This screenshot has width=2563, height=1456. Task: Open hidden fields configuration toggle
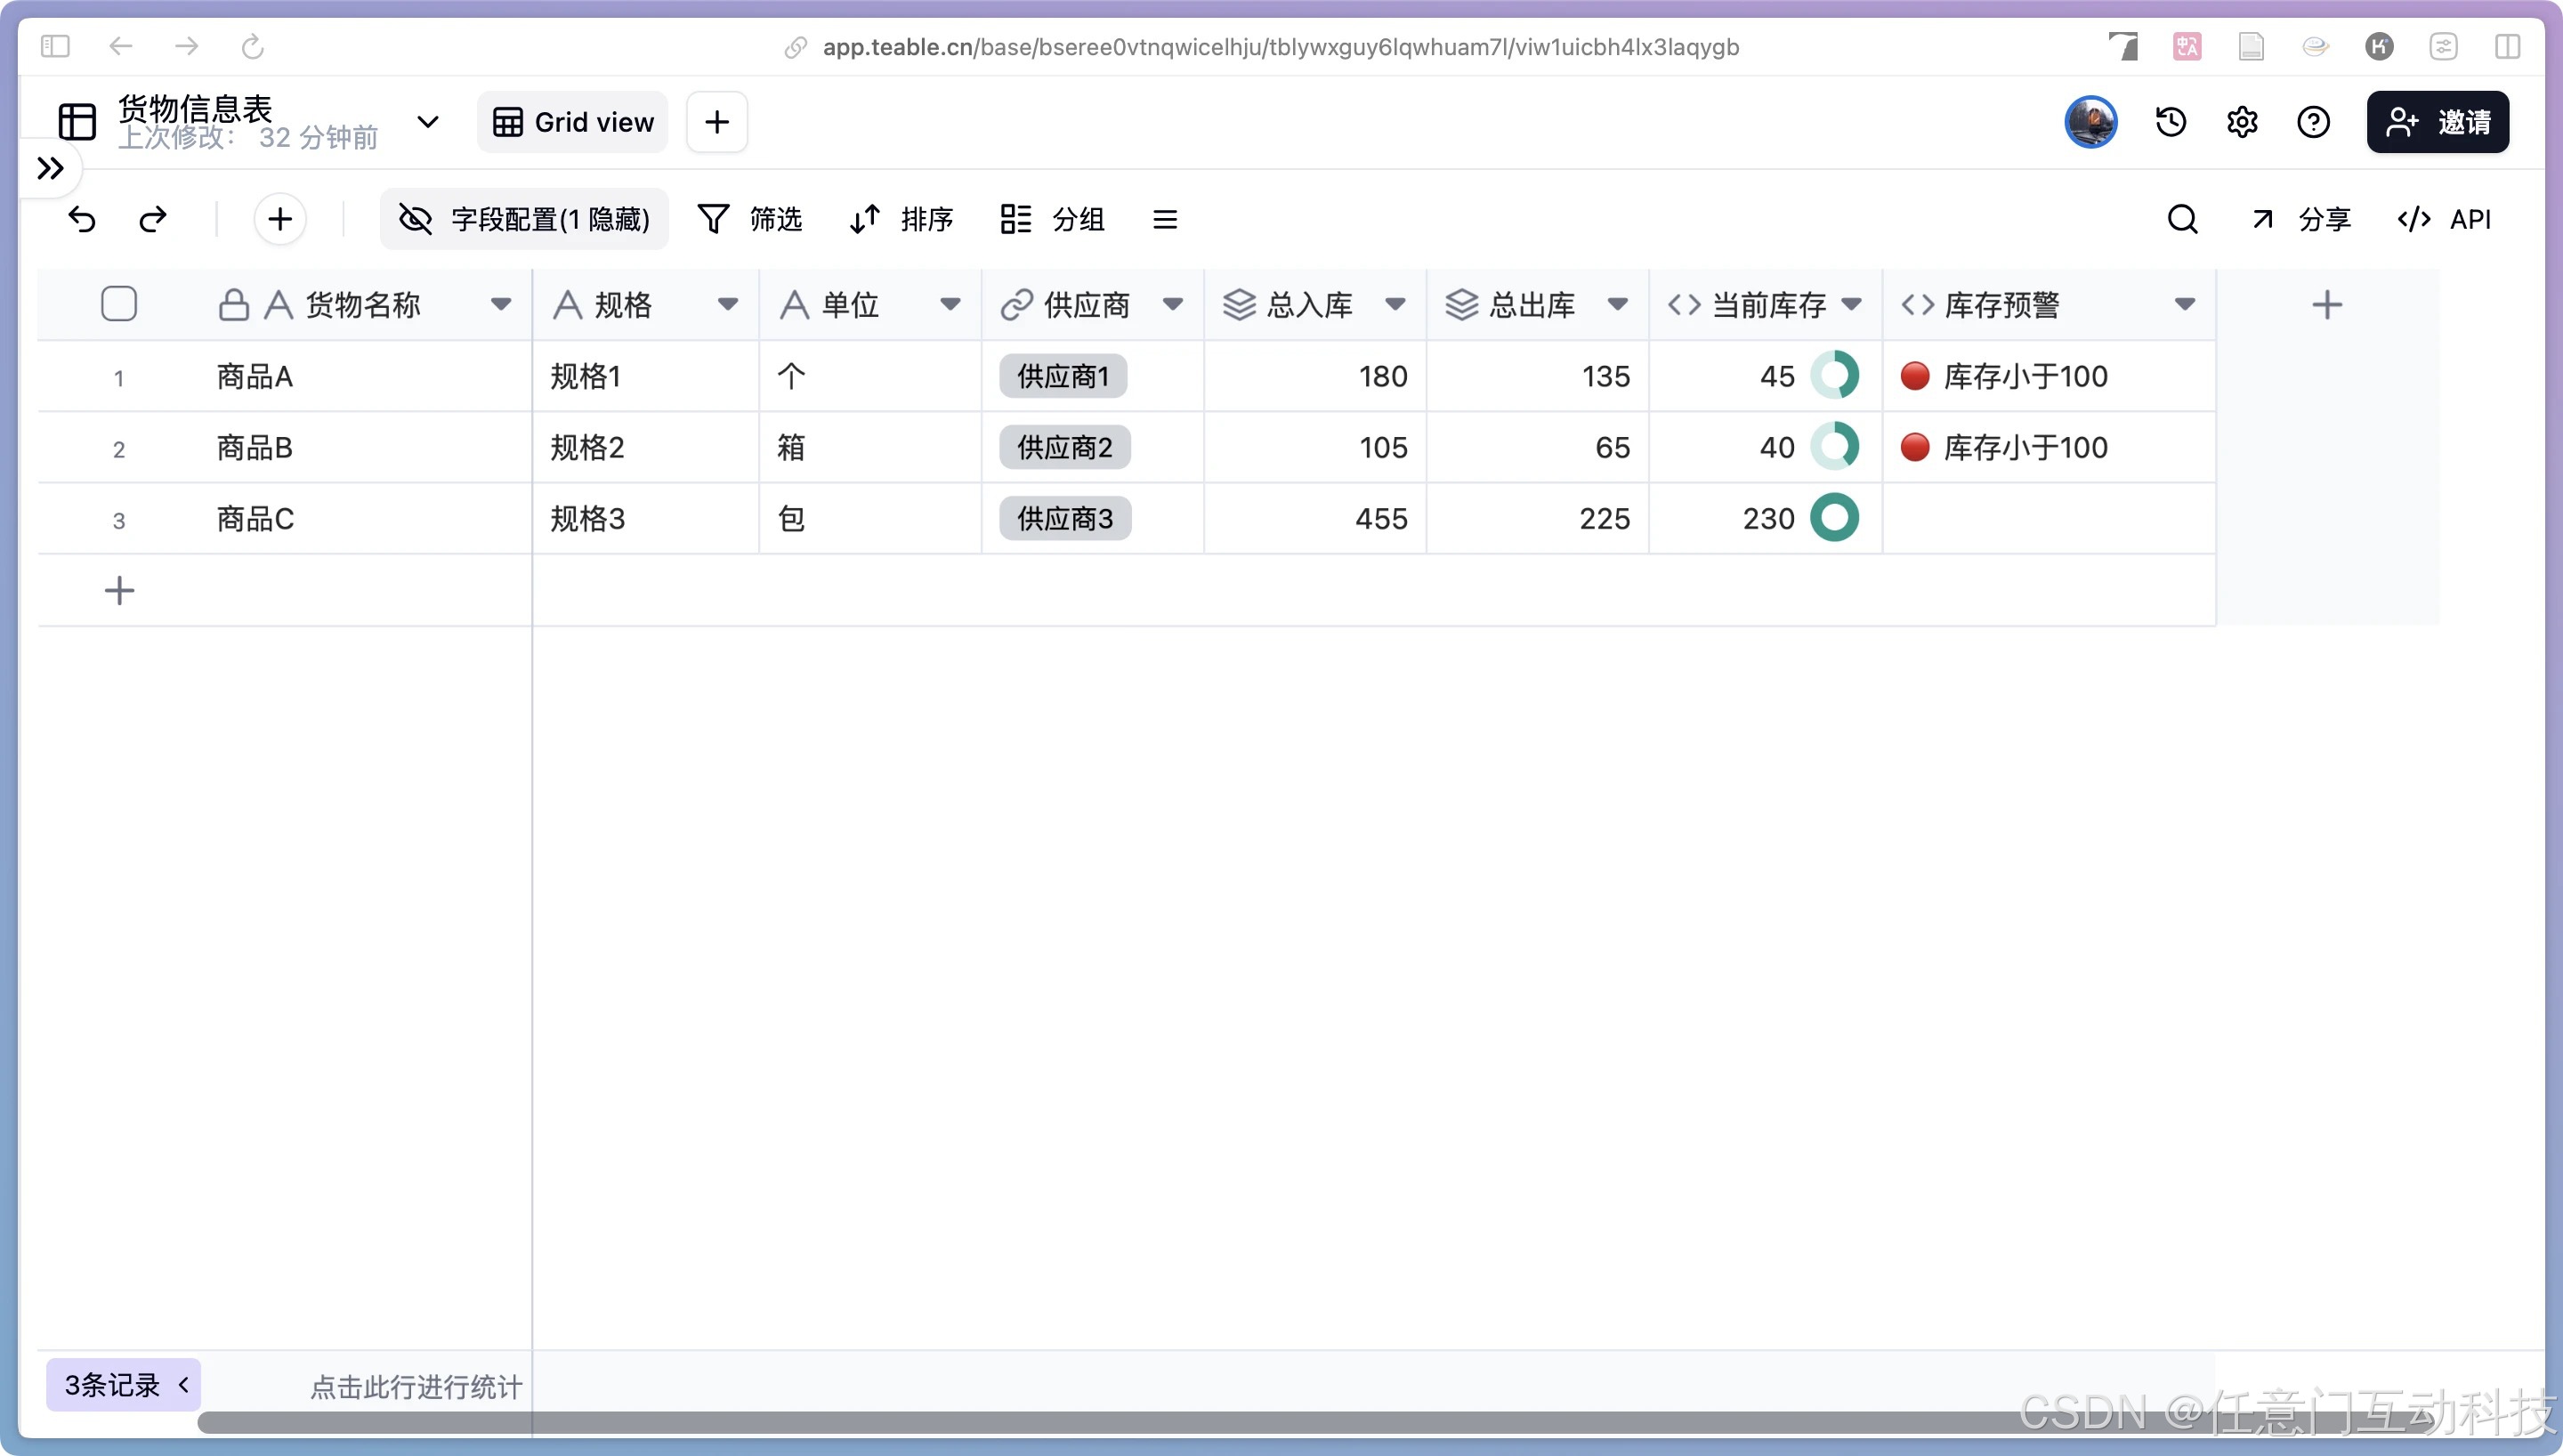pos(524,219)
